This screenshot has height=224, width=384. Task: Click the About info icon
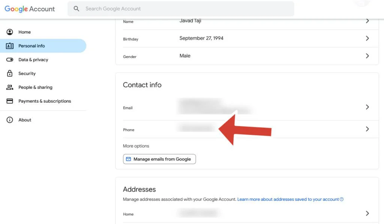pyautogui.click(x=10, y=120)
